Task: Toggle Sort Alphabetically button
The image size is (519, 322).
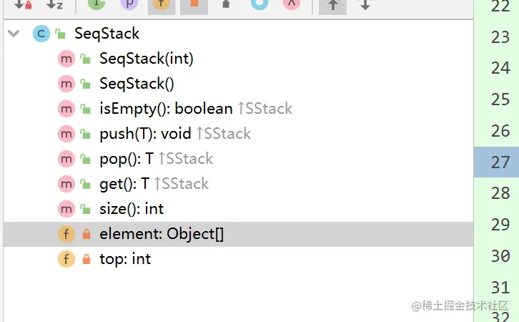Action: pos(54,4)
